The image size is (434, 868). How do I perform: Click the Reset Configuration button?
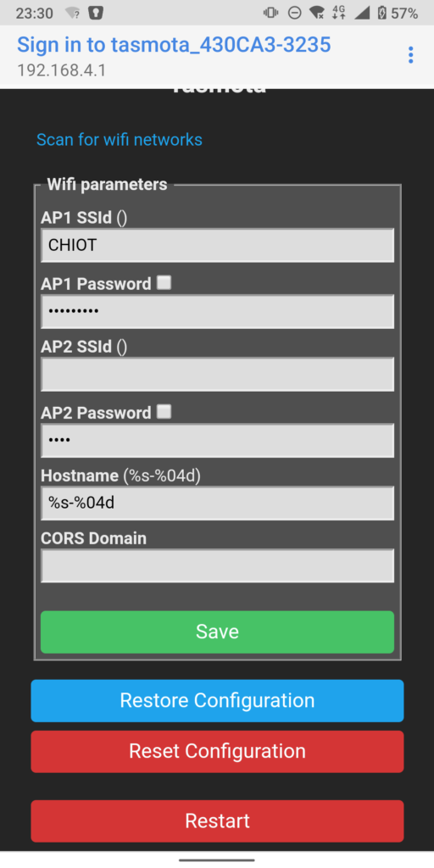click(217, 752)
